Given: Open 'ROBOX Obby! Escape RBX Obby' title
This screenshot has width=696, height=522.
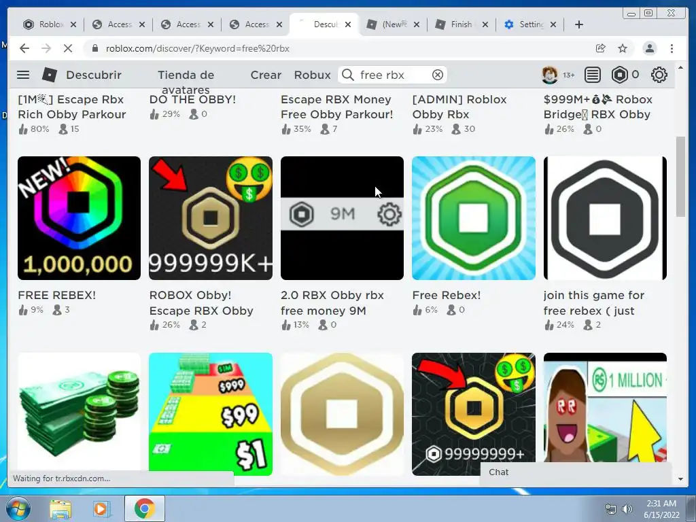Looking at the screenshot, I should pyautogui.click(x=201, y=302).
